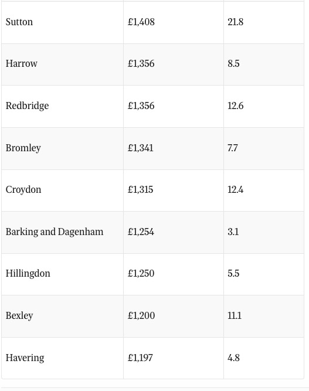Viewport: 309px width, 391px height.
Task: Select the £1,341 rent for Bromley
Action: [x=140, y=148]
